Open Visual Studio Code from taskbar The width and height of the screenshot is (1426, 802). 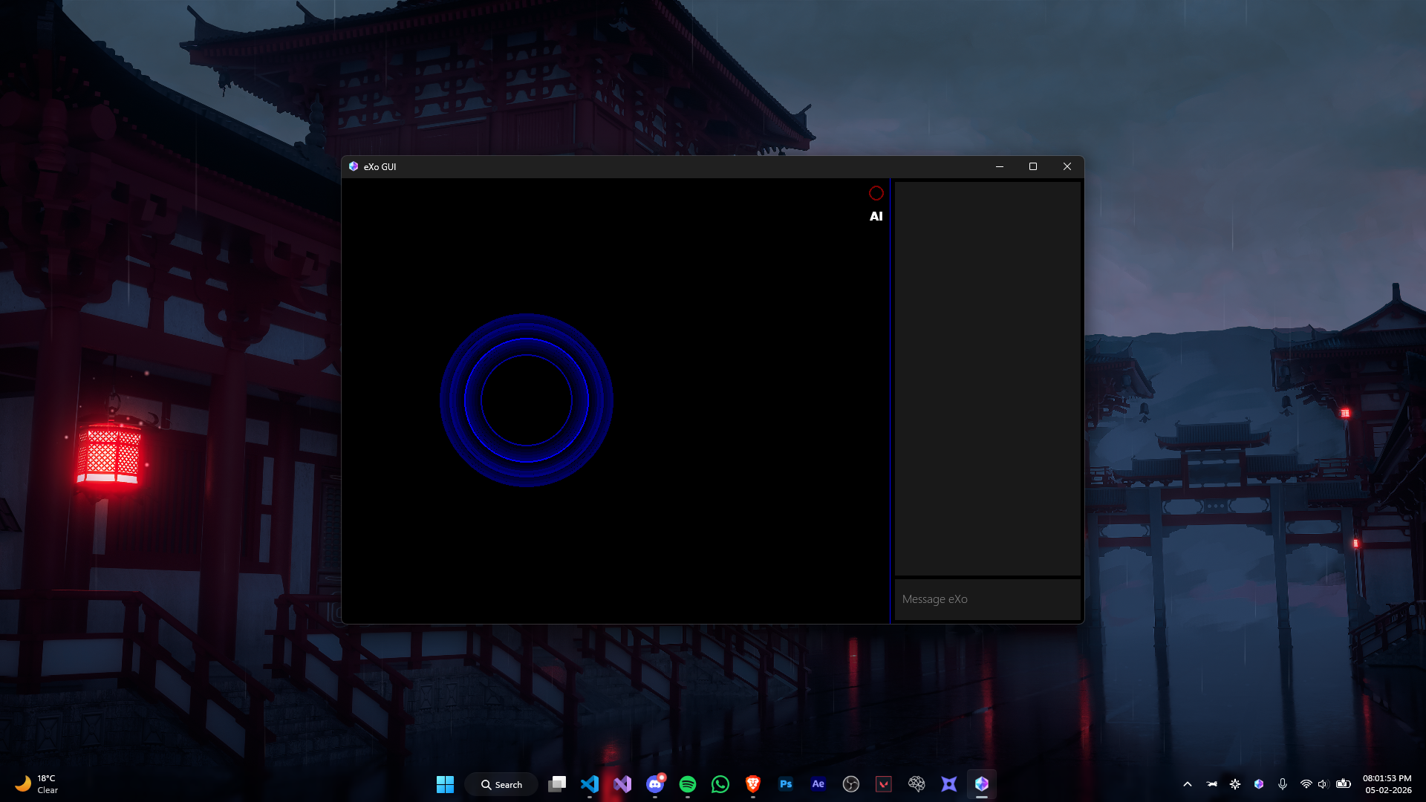click(590, 784)
